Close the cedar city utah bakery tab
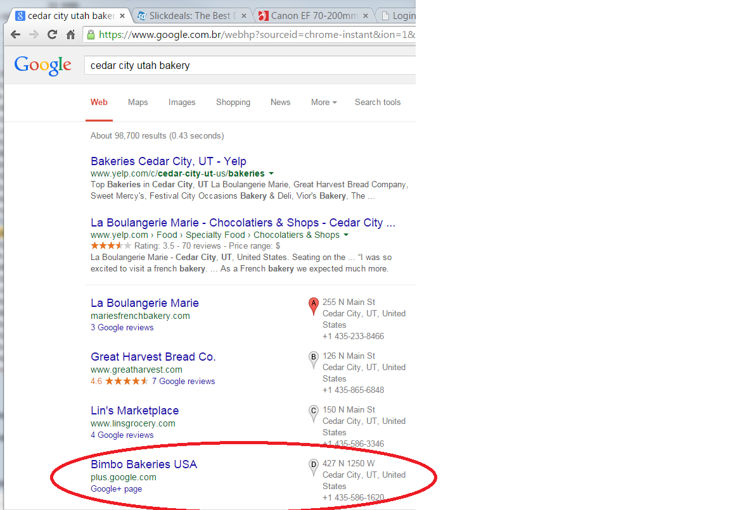The height and width of the screenshot is (510, 730). [122, 16]
